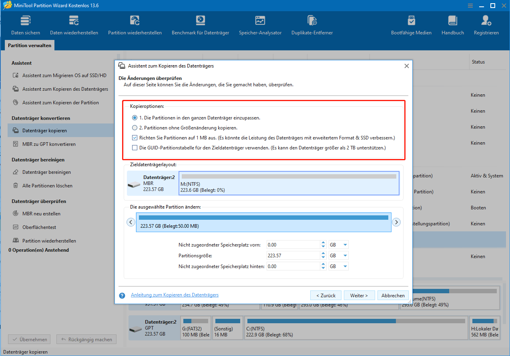Enable GUID-Partitionstabelle for target disk
The width and height of the screenshot is (510, 356).
coord(135,148)
